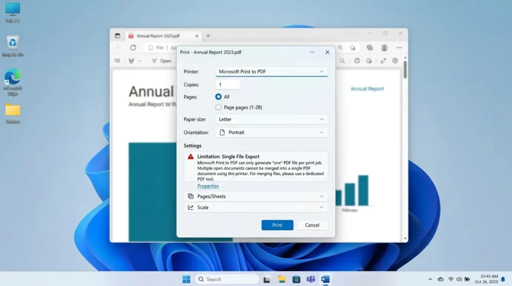Expand the Pages/Sheets section
Image resolution: width=512 pixels, height=286 pixels.
pos(255,196)
